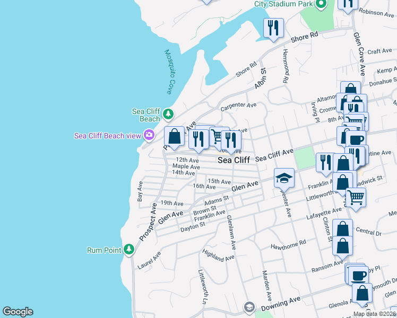Select the 19th Ave label
Screen dimensions: 397x318
(172, 203)
